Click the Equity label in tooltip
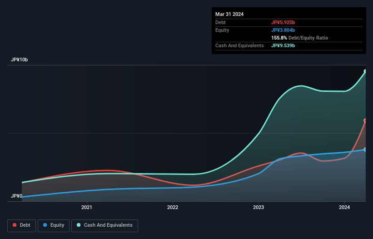Image resolution: width=373 pixels, height=239 pixels. (x=222, y=30)
